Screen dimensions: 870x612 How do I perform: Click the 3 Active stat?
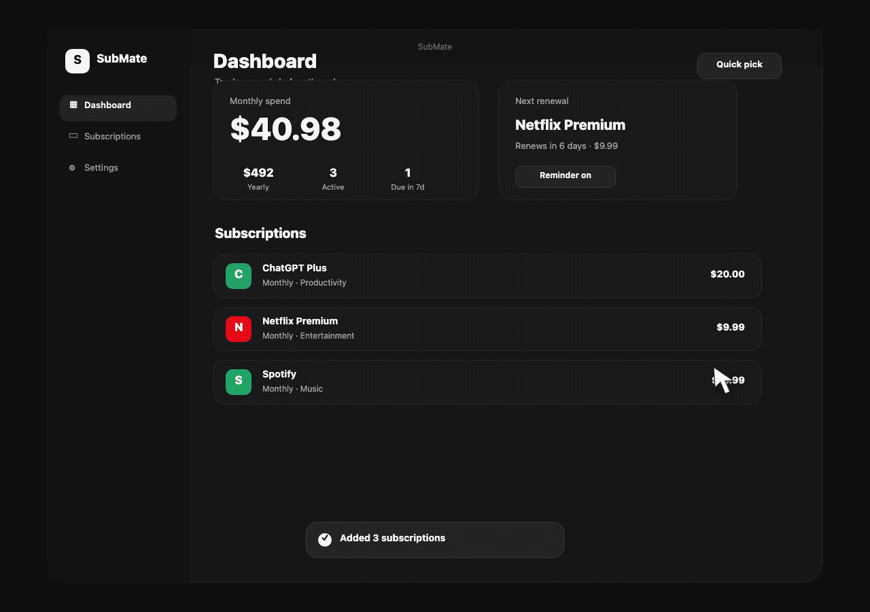coord(333,178)
